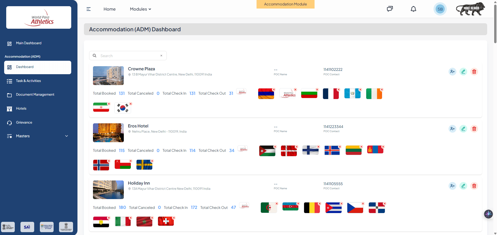The width and height of the screenshot is (497, 235).
Task: Clear the search field with the x
Action: (x=161, y=56)
